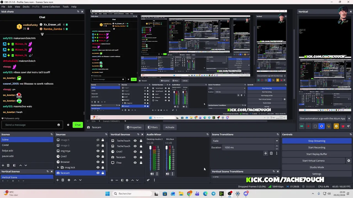The image size is (353, 198).
Task: Show hidden Windows system tray icons
Action: pos(313,194)
